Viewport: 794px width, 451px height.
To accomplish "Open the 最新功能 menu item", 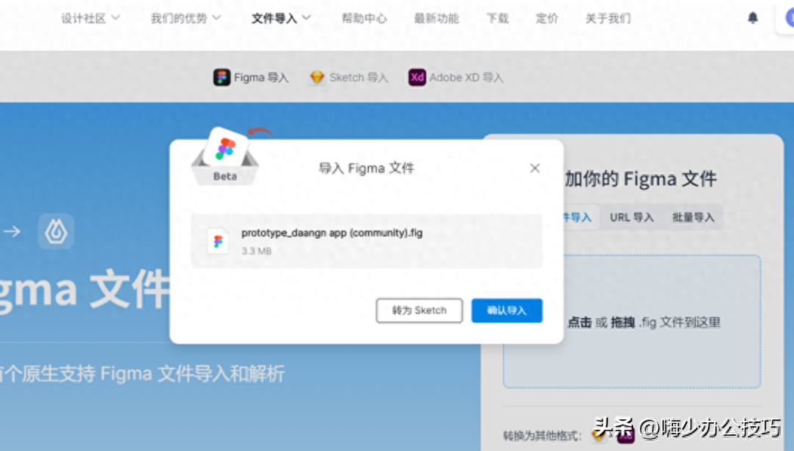I will (x=437, y=18).
